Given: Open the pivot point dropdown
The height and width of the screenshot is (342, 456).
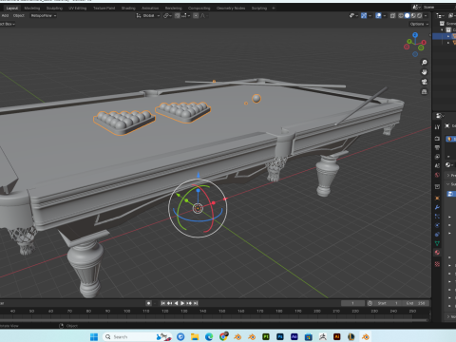Looking at the screenshot, I should point(167,15).
